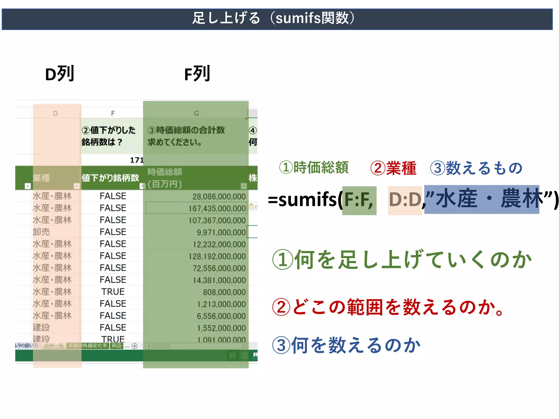Click the D列 heading label

[60, 74]
